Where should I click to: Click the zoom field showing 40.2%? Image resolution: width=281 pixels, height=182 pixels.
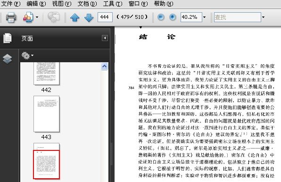coord(191,17)
